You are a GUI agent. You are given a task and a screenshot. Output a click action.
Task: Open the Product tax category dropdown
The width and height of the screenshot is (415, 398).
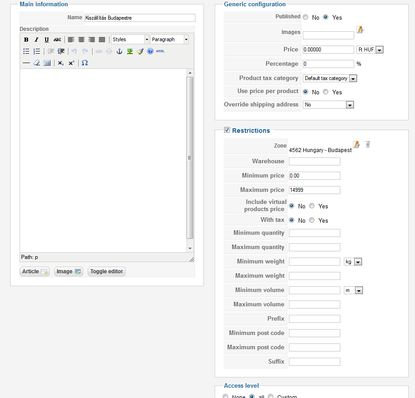tap(330, 78)
